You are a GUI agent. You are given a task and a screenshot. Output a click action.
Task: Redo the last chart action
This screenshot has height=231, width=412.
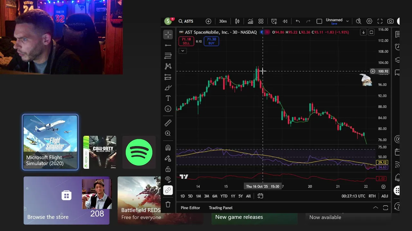click(x=308, y=21)
